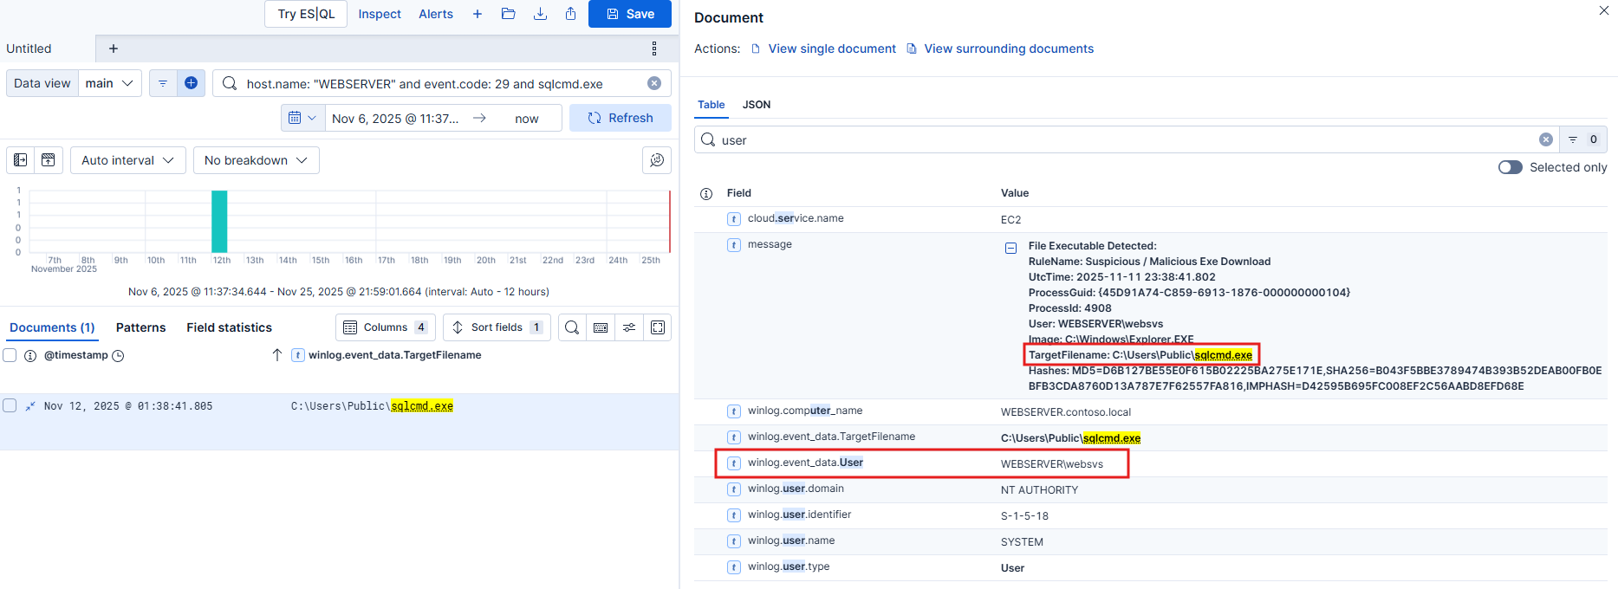Open the calendar date quick menu

point(302,118)
